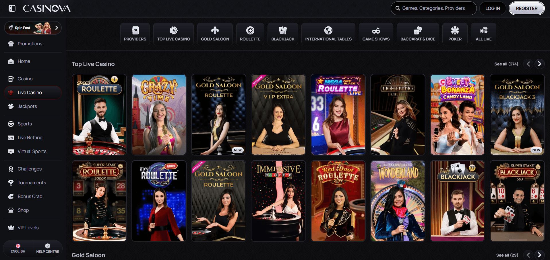Image resolution: width=550 pixels, height=260 pixels.
Task: Click the Live Betting icon
Action: pos(11,137)
